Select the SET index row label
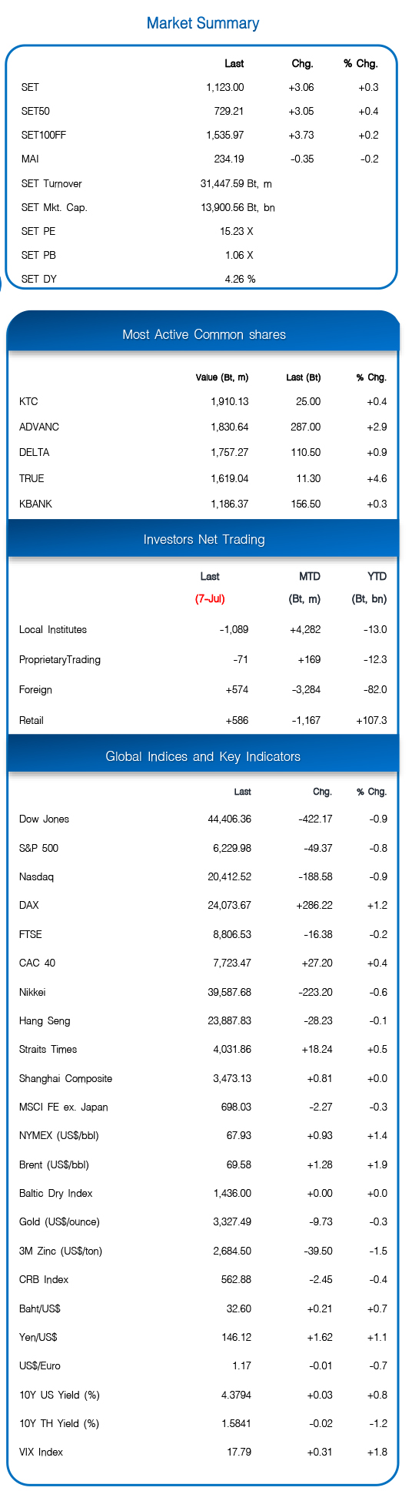Viewport: 412px width, 1491px height. tap(30, 88)
